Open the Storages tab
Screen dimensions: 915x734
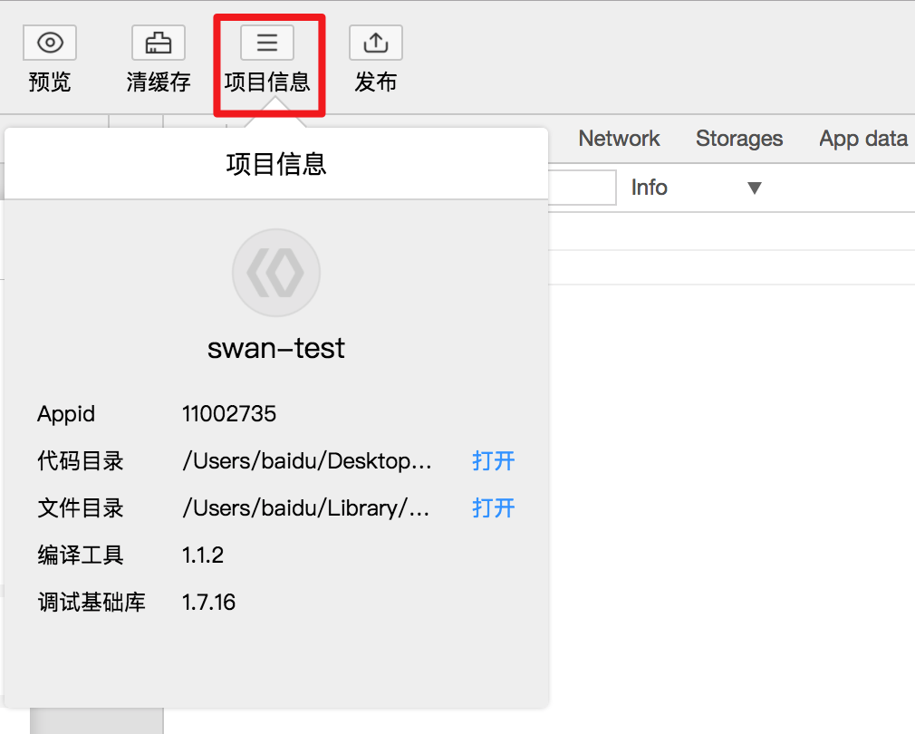(739, 139)
